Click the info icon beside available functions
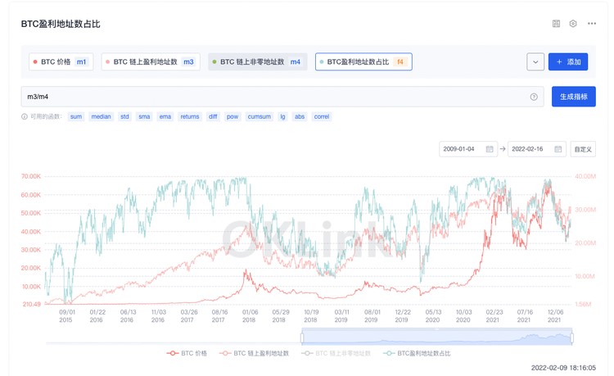The width and height of the screenshot is (614, 376). [25, 117]
